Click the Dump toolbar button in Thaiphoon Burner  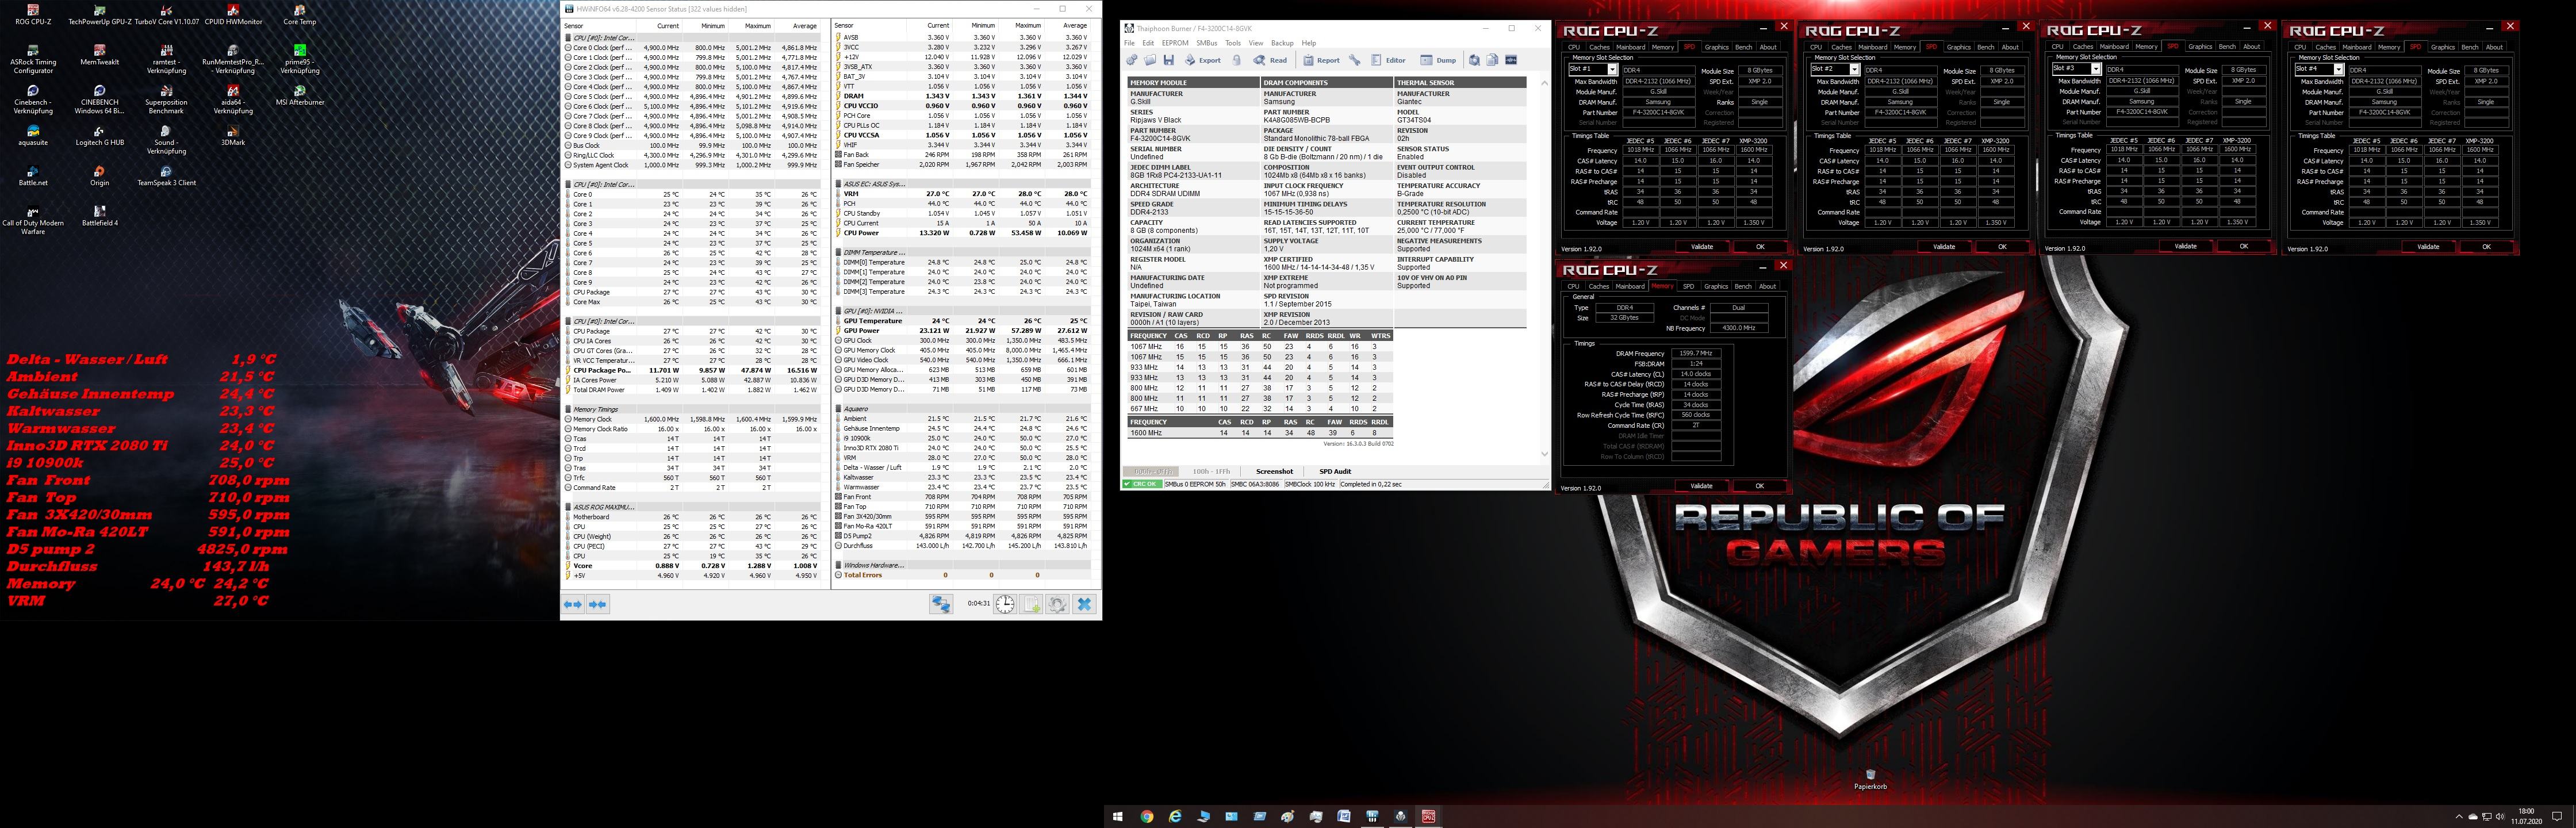click(1439, 60)
